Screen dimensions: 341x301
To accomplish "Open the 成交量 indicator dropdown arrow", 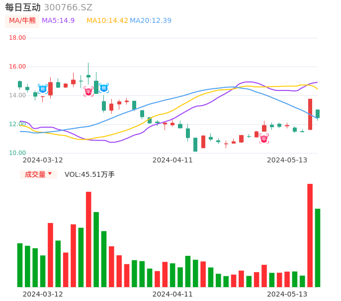I will click(x=50, y=174).
